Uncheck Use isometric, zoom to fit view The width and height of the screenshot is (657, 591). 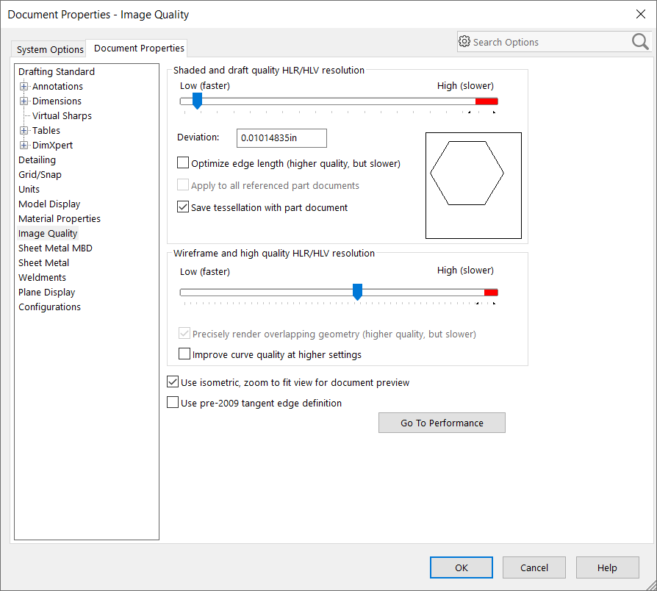point(173,382)
